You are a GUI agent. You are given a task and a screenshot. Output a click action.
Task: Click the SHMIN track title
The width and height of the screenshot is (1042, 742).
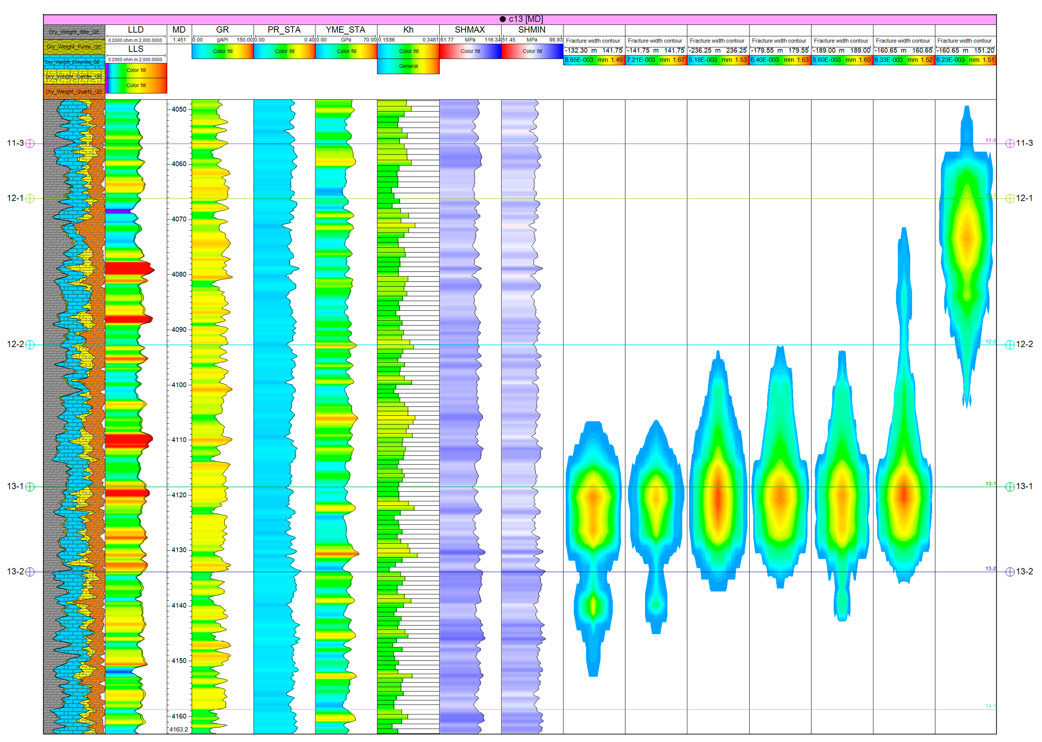click(532, 30)
